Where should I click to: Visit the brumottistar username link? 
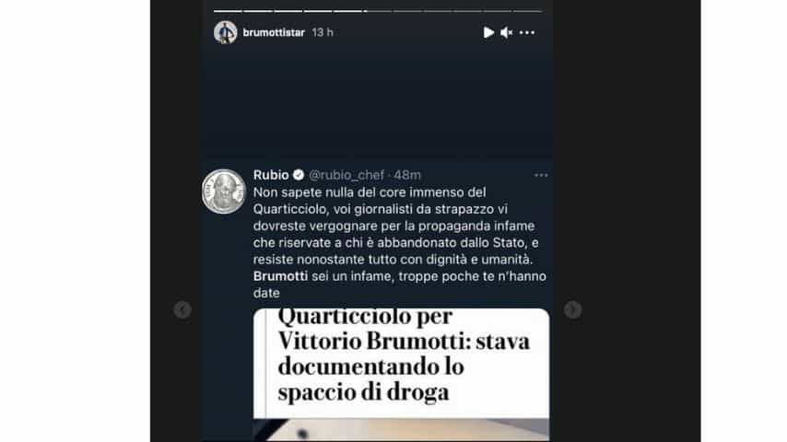274,32
